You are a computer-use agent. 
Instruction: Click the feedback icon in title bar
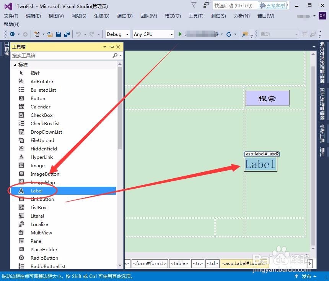pos(206,5)
